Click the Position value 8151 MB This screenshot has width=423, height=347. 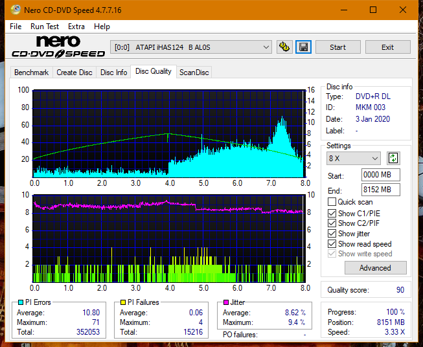tap(391, 322)
